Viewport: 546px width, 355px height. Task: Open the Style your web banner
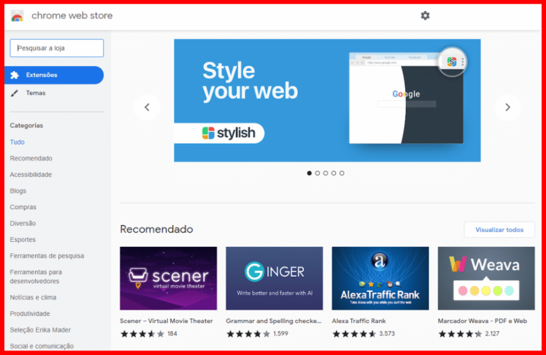pos(327,100)
